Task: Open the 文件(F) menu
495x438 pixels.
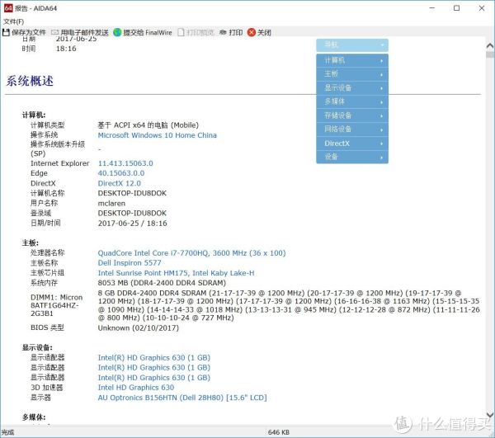Action: 13,21
